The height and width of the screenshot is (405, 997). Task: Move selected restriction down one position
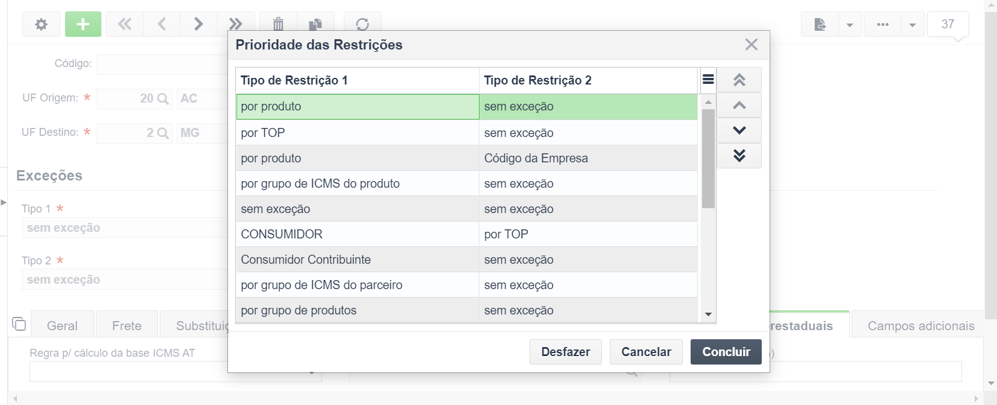tap(739, 130)
